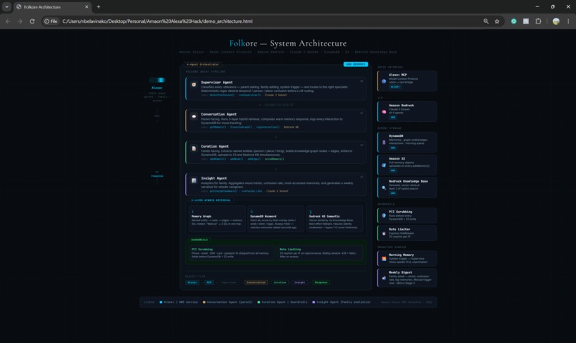
Task: Click the Curation Agent document icon
Action: [x=194, y=148]
